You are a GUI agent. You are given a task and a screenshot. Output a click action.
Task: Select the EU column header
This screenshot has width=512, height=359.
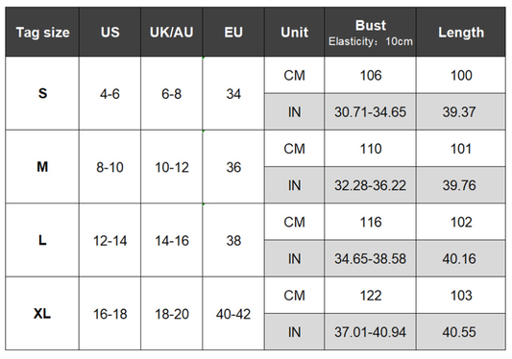coord(233,32)
